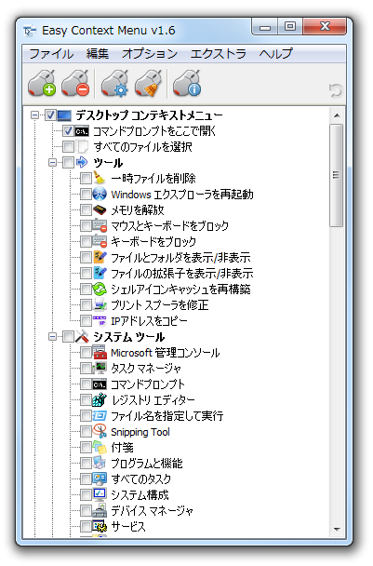Select the すべてのタスク row text
This screenshot has height=566, width=373.
click(x=140, y=479)
